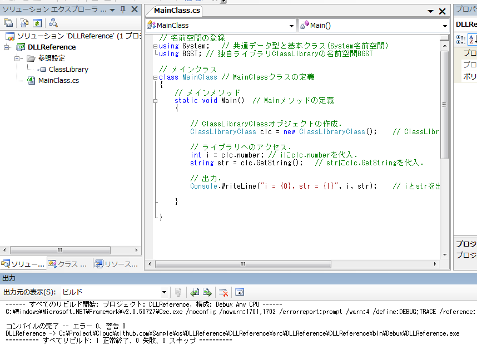Click Solution Explorer scroll right arrow
This screenshot has width=477, height=349.
137,250
